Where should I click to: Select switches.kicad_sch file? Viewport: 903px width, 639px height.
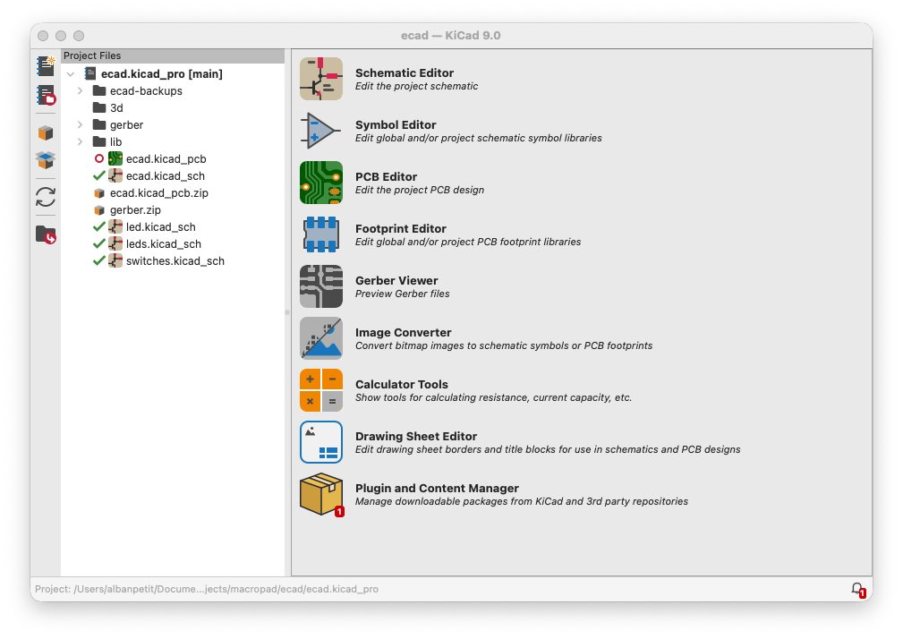tap(175, 261)
